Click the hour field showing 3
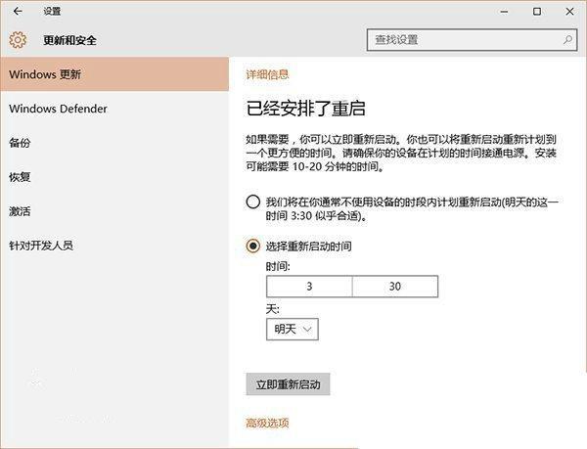Image resolution: width=587 pixels, height=449 pixels. tap(309, 287)
